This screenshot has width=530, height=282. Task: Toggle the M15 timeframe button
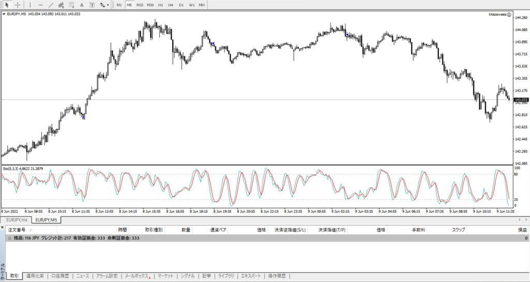[x=140, y=5]
